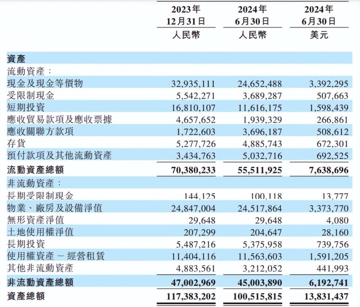Select the value 507,663
The image size is (360, 307).
(x=333, y=96)
